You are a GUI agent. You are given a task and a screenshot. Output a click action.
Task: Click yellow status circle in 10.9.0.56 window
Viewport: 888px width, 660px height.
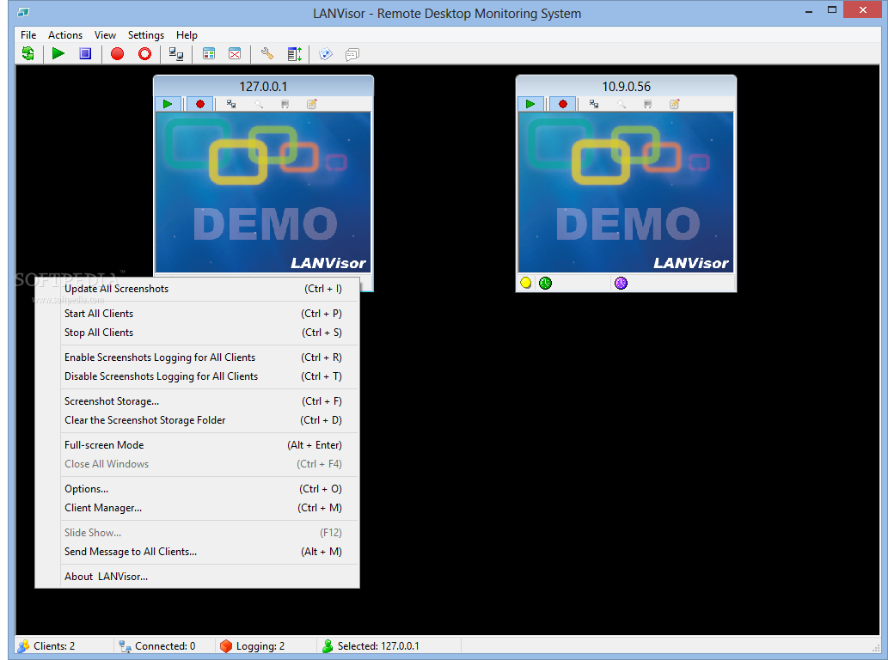click(x=525, y=283)
